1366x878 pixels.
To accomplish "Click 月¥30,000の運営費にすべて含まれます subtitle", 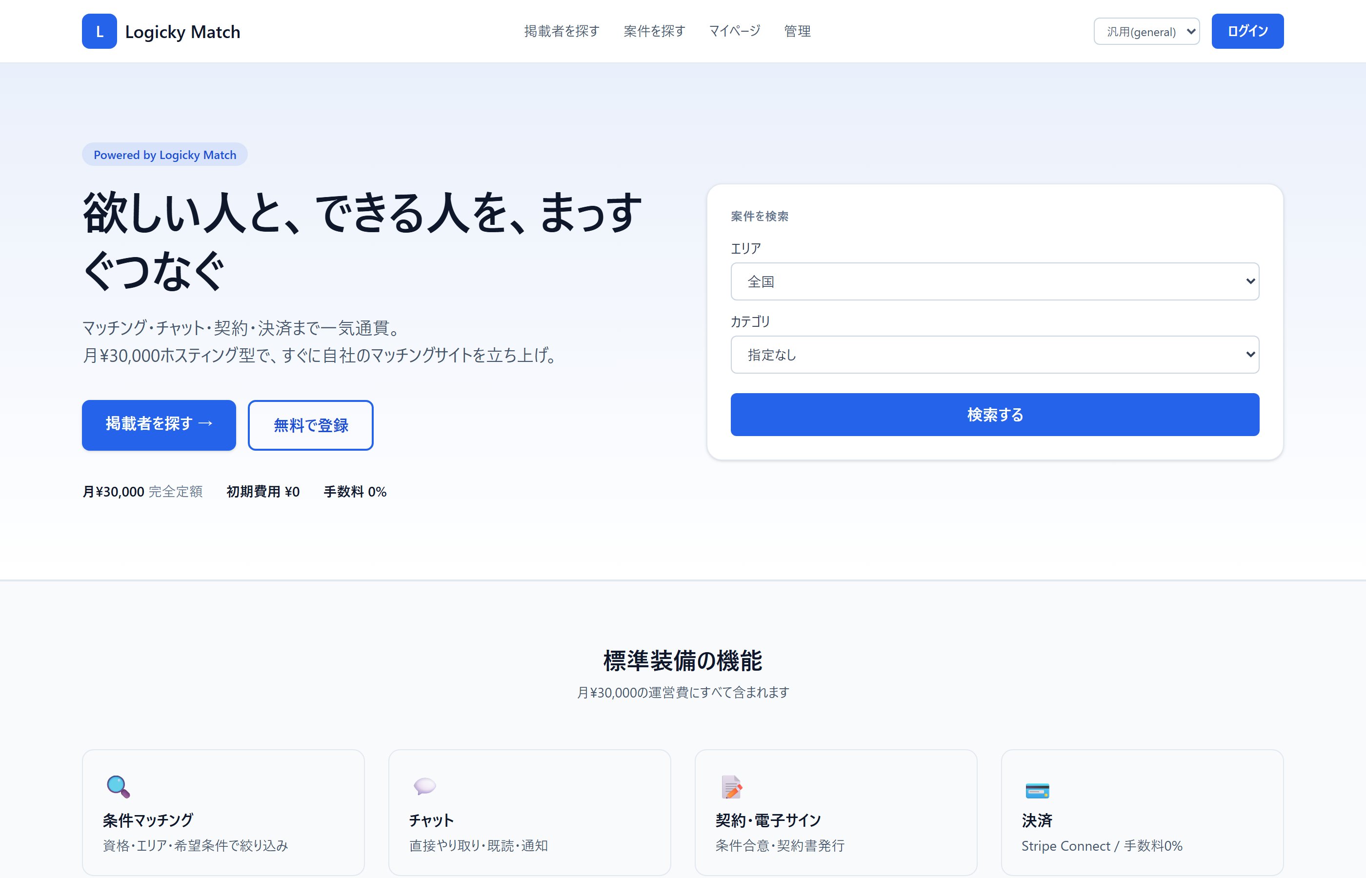I will 683,692.
